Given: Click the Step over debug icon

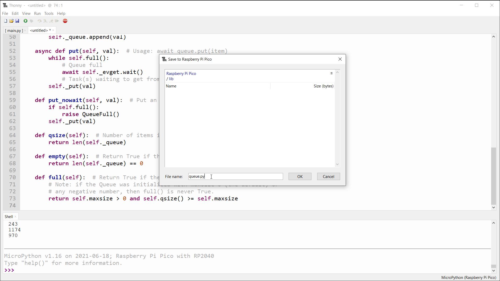Looking at the screenshot, I should point(40,21).
